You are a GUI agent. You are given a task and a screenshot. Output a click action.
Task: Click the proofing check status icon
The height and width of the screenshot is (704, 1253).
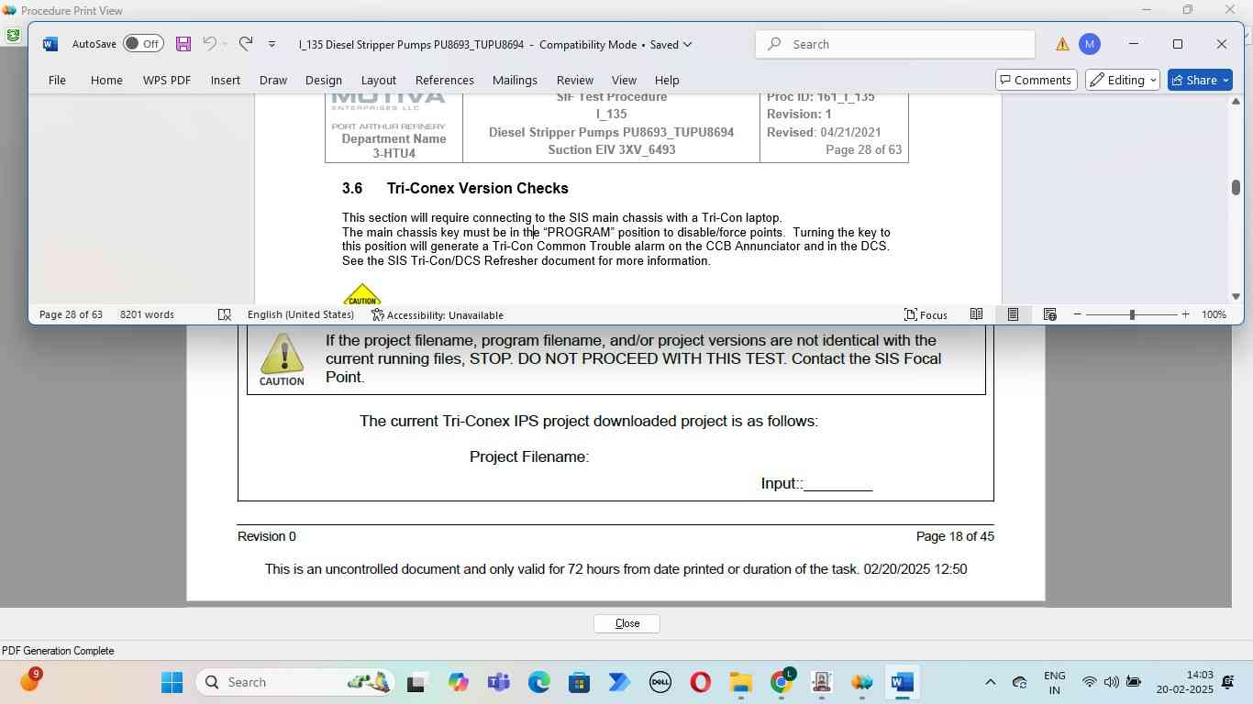(x=225, y=314)
